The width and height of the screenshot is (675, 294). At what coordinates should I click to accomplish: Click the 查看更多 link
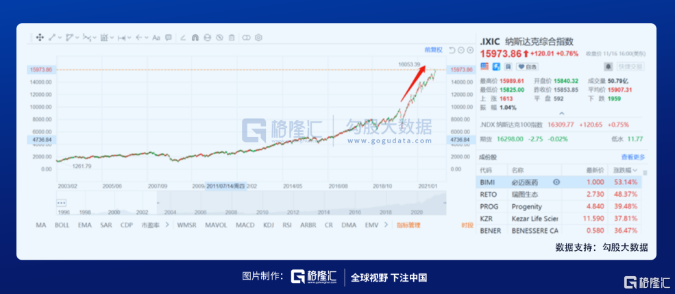(634, 157)
